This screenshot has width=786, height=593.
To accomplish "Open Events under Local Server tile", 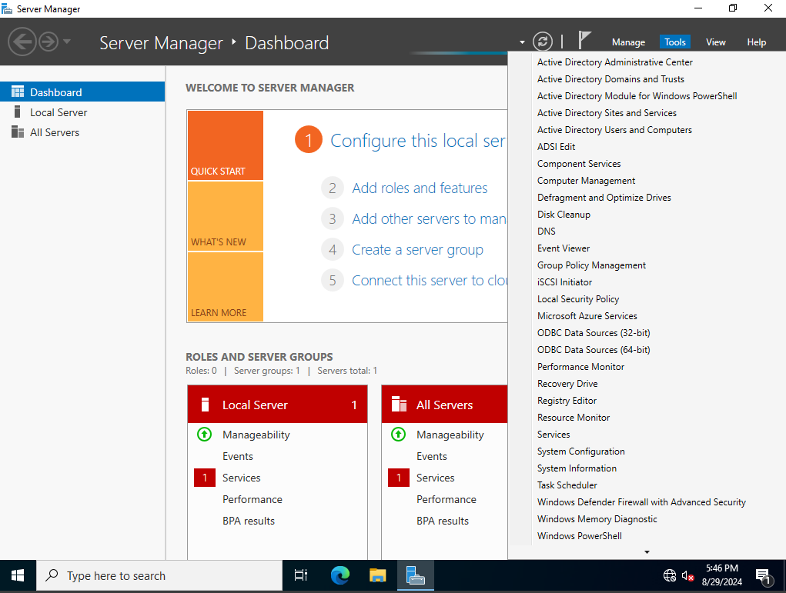I will click(238, 456).
